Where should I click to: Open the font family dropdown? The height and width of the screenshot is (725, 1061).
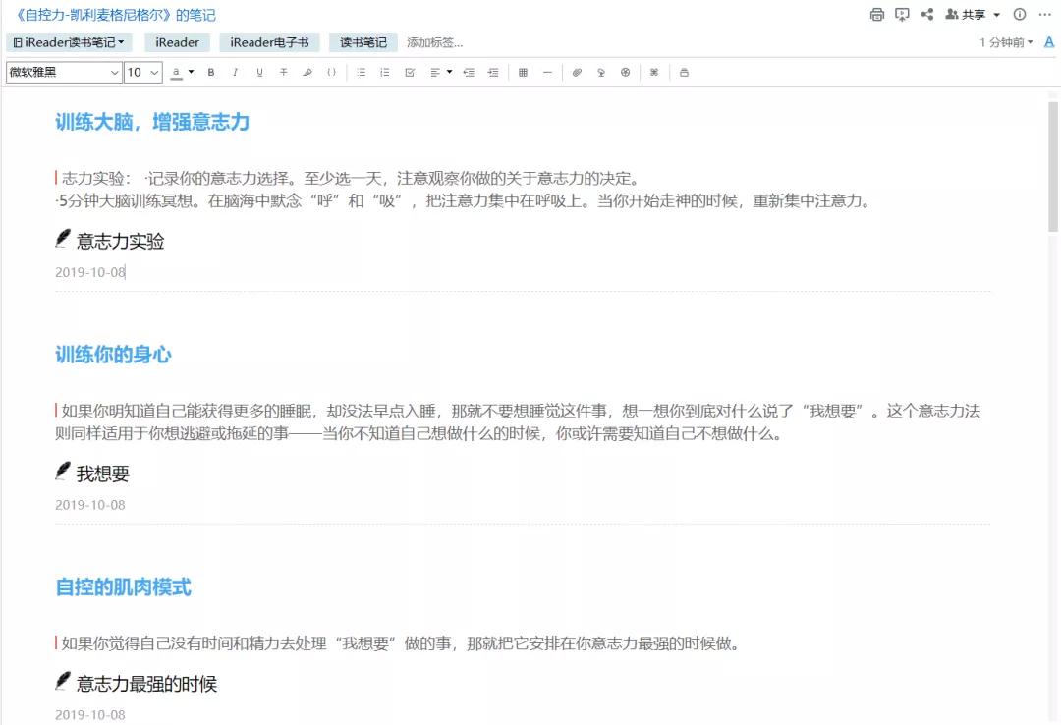(x=63, y=72)
